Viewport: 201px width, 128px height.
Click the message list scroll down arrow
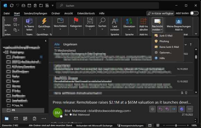[196, 92]
